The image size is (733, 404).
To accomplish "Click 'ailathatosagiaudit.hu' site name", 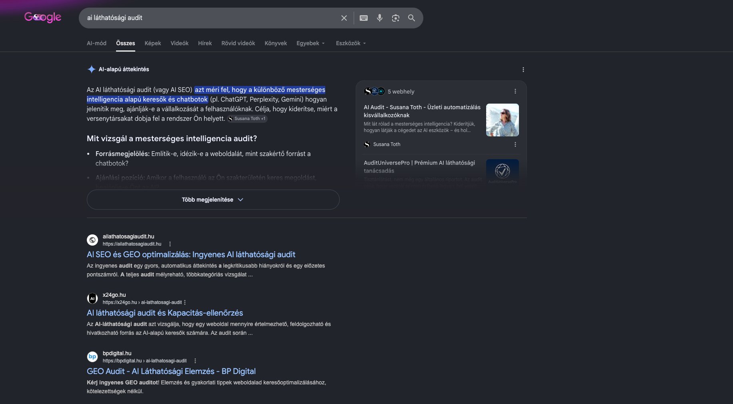I will [128, 236].
